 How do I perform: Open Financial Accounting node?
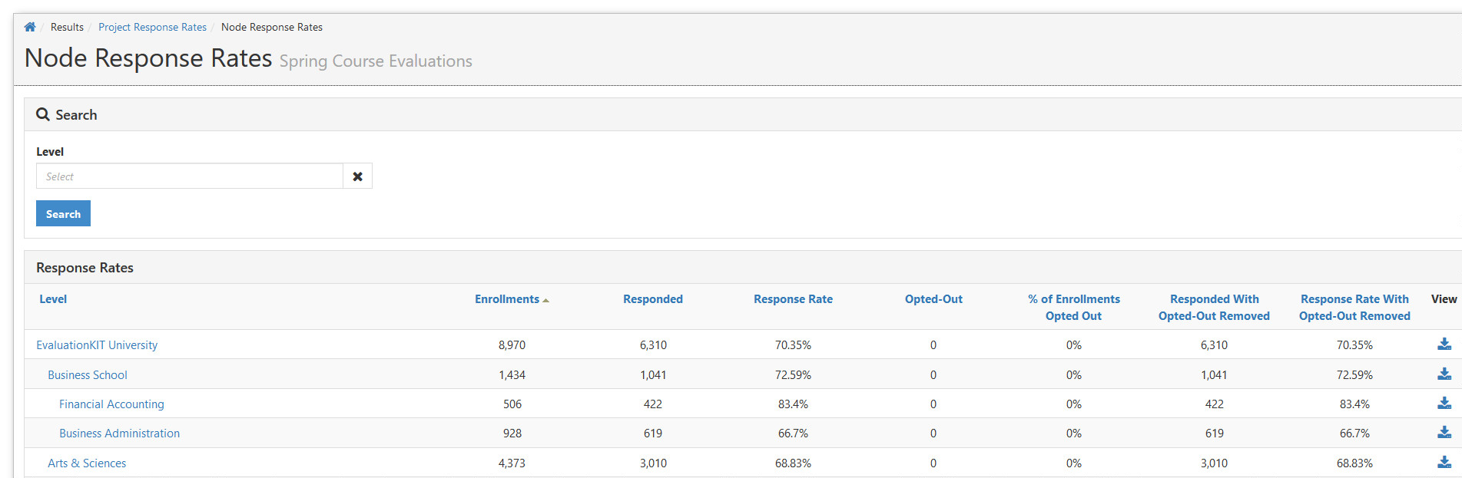click(111, 404)
